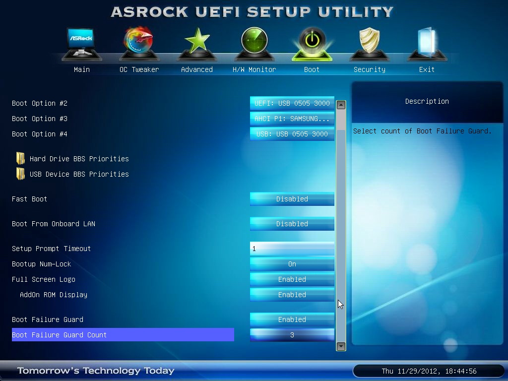
Task: Select the Boot Option #3 label
Action: [40, 119]
